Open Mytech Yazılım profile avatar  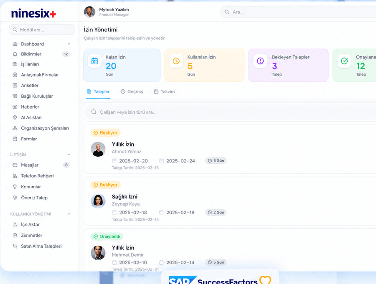pos(90,12)
